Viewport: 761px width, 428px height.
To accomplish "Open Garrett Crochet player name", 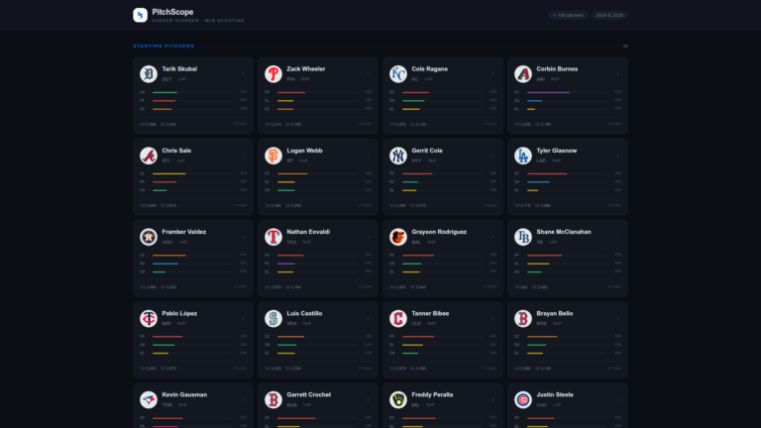I will (309, 394).
